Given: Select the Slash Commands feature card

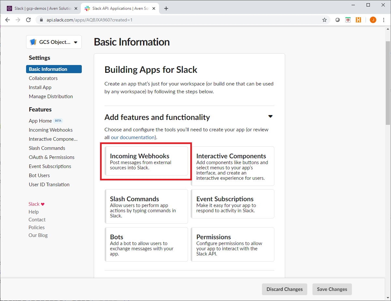Looking at the screenshot, I should click(x=146, y=206).
